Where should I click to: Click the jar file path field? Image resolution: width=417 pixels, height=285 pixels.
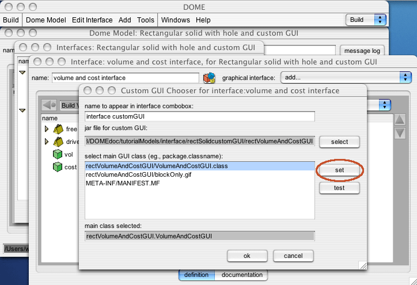click(200, 141)
